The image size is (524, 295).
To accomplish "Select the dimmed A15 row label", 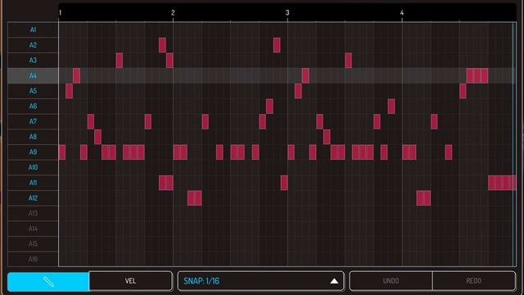I will 33,244.
